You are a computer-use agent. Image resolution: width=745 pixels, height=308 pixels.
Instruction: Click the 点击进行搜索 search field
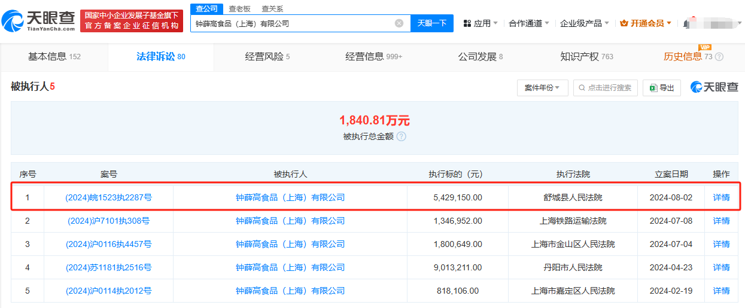(x=605, y=88)
